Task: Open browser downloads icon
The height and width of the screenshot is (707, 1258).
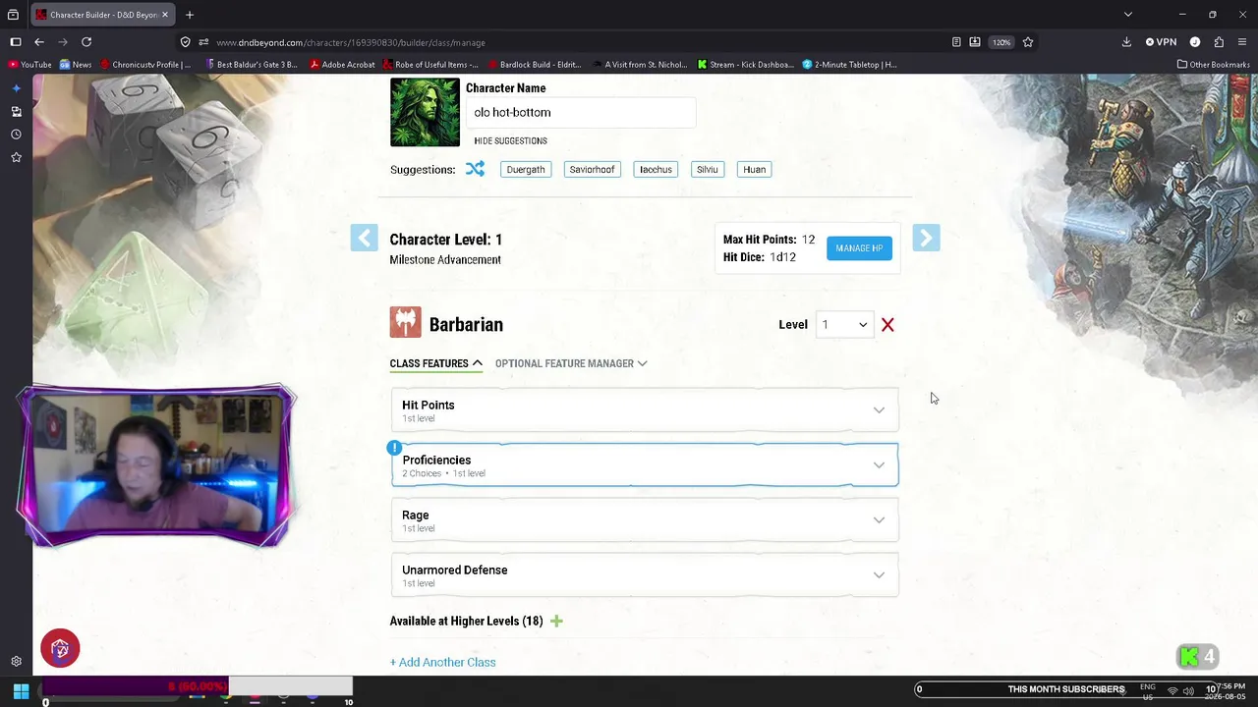Action: click(1126, 42)
